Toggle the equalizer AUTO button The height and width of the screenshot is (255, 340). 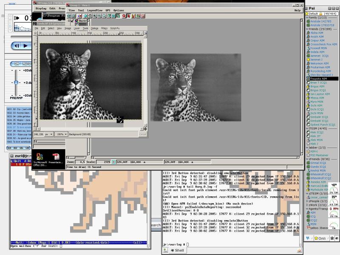coord(26,64)
